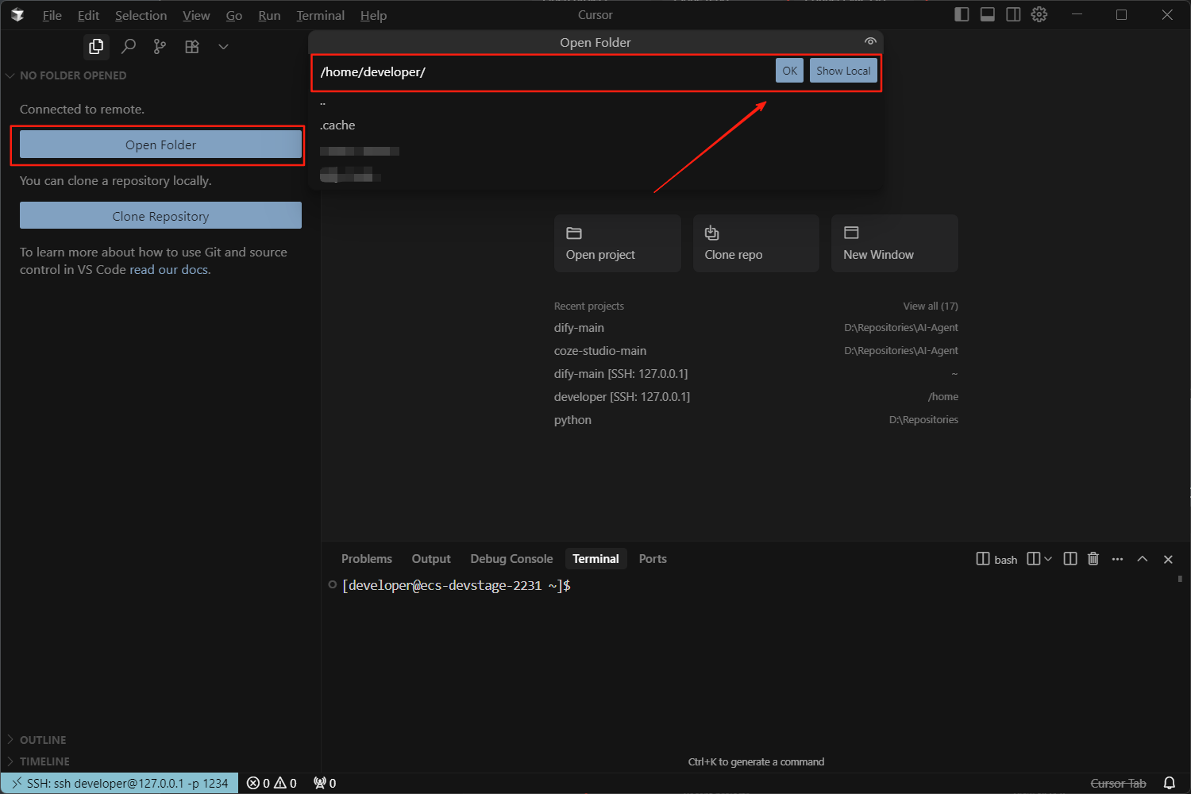This screenshot has width=1191, height=794.
Task: Open recent project developer [SSH: 127.0.0.1]
Action: point(756,397)
